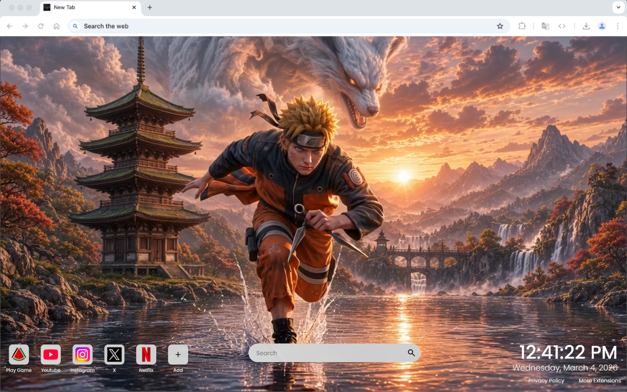Click the 12:41:22 PM clock
The height and width of the screenshot is (392, 627).
[568, 353]
